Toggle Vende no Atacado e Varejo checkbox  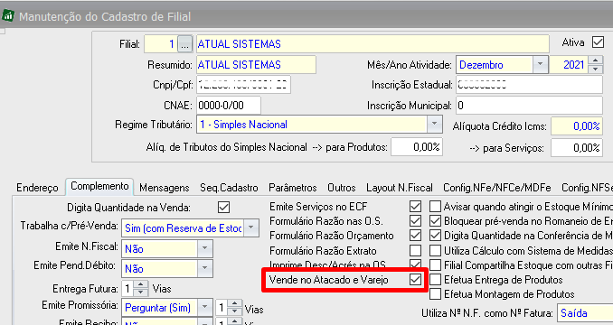pyautogui.click(x=415, y=279)
